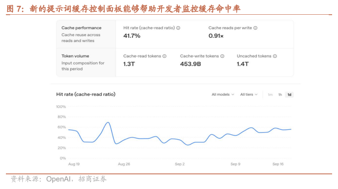Click the Uncached tokens label
The height and width of the screenshot is (189, 338).
point(254,56)
